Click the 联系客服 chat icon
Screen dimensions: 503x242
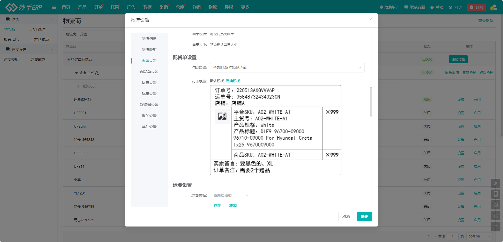406,7
